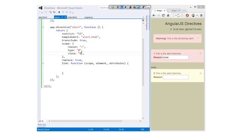Close the first Angul Chrome tab

click(164, 11)
